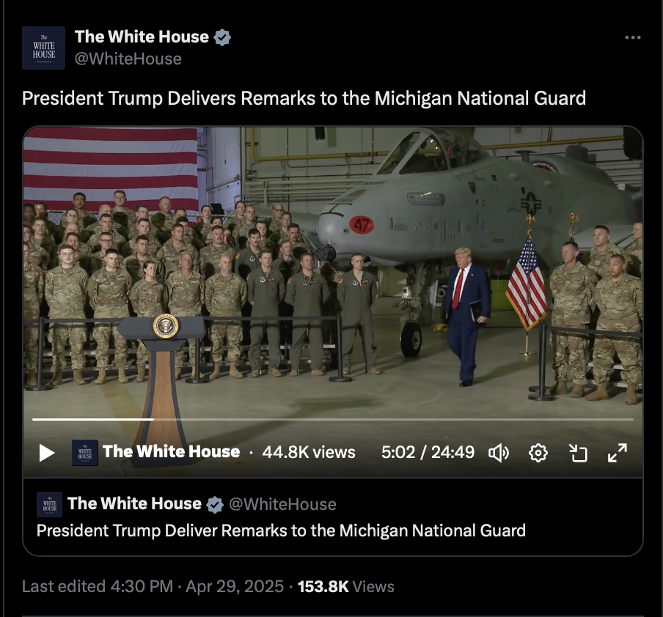The image size is (663, 617).
Task: Open the @WhiteHouse handle at top
Action: [128, 59]
